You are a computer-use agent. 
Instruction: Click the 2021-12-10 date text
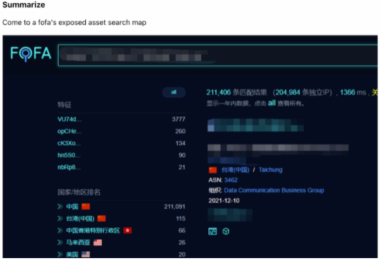(224, 201)
